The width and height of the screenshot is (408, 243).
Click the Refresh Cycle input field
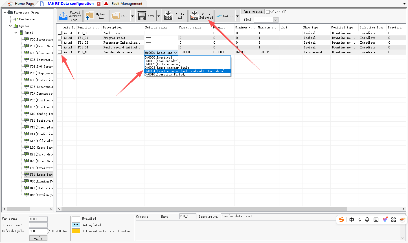point(38,231)
